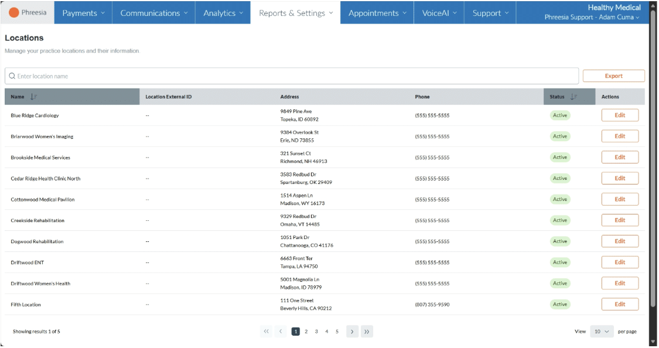Go to page 2
This screenshot has height=348, width=659.
tap(306, 332)
